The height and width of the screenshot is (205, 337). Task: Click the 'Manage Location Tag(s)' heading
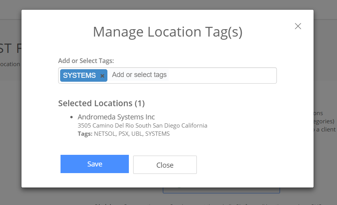coord(168,32)
